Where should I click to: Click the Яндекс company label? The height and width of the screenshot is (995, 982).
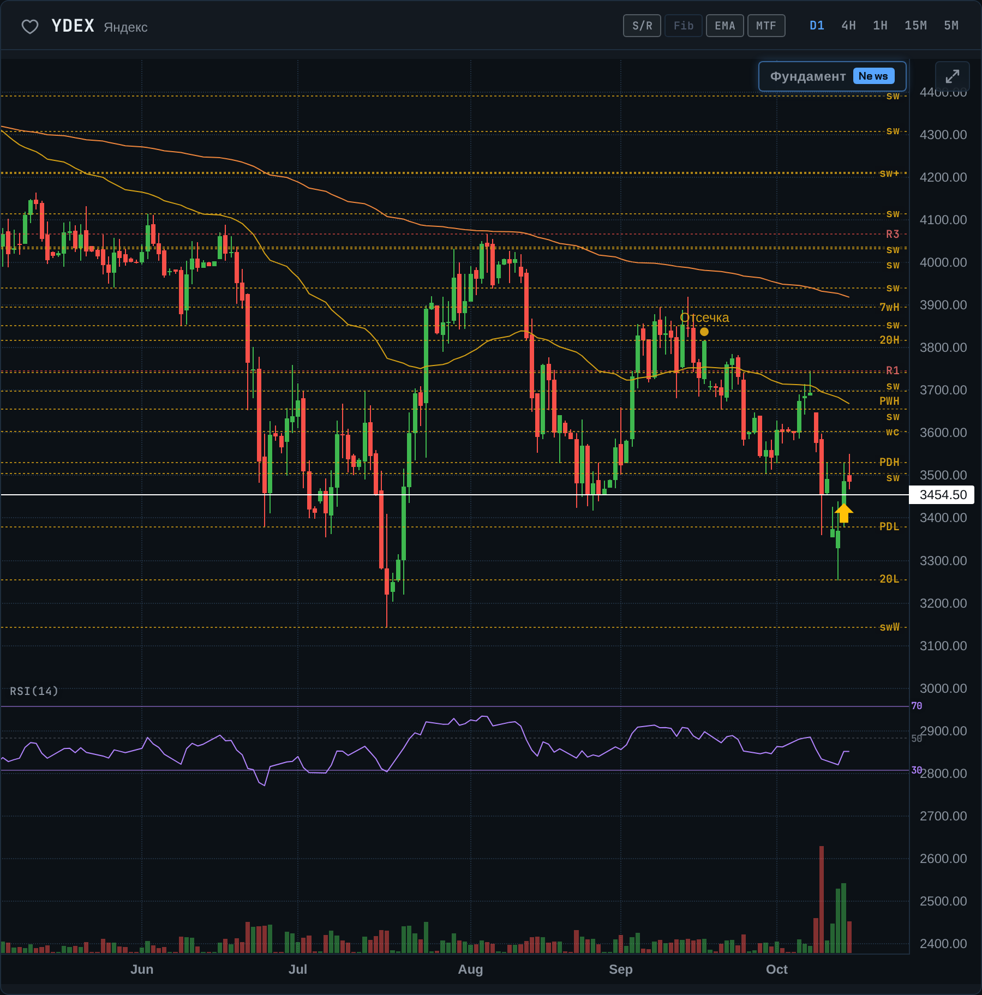tap(125, 27)
